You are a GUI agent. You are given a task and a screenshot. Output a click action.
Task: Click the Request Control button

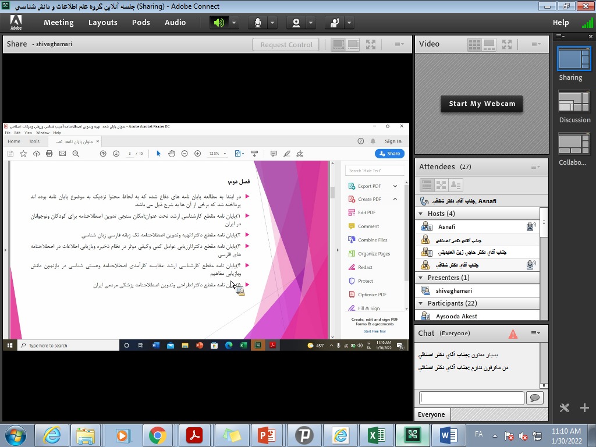pos(286,45)
